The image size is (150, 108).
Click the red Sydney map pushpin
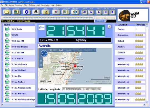(75, 66)
